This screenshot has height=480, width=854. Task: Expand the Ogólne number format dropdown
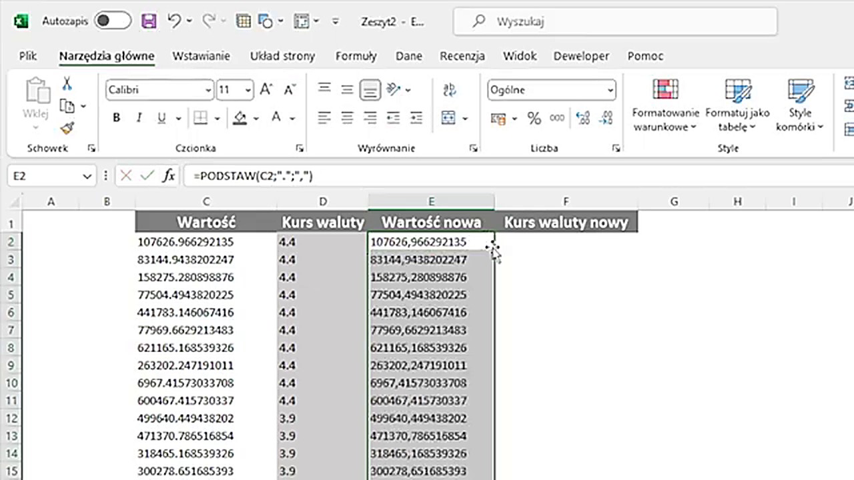[610, 90]
